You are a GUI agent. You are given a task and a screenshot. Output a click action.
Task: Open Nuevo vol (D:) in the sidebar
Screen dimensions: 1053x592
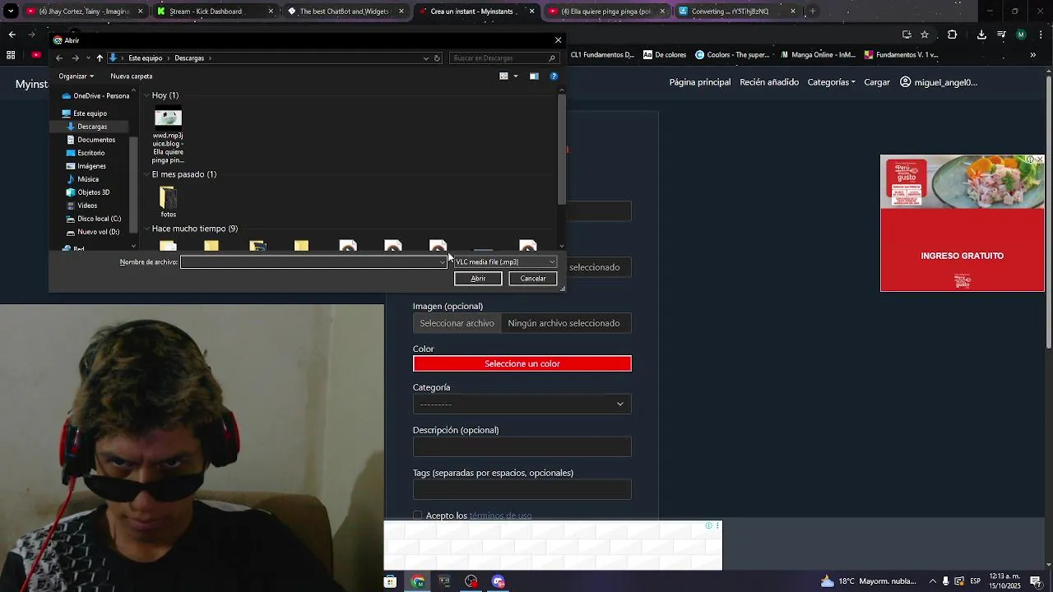[92, 232]
